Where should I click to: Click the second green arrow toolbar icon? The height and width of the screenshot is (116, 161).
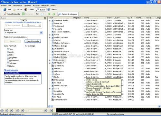point(54,14)
